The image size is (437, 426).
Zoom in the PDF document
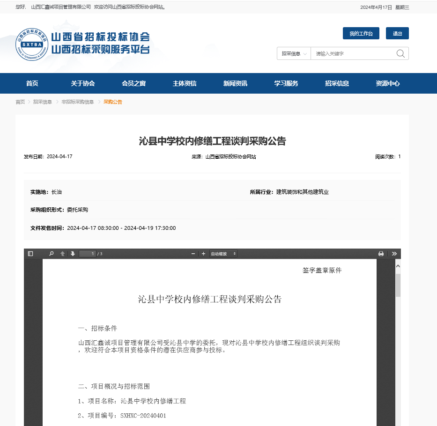(203, 254)
